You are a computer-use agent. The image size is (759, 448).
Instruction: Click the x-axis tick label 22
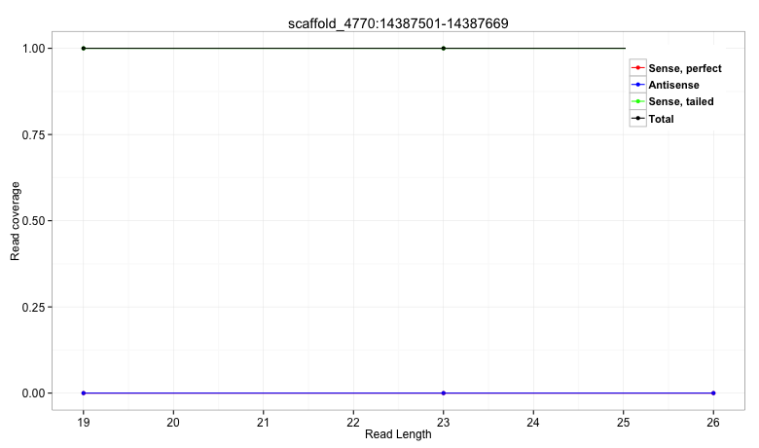(x=353, y=422)
